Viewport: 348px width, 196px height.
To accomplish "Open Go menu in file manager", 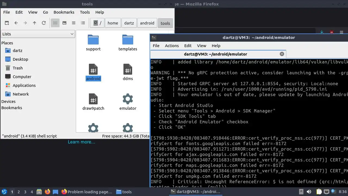I will pos(45,12).
